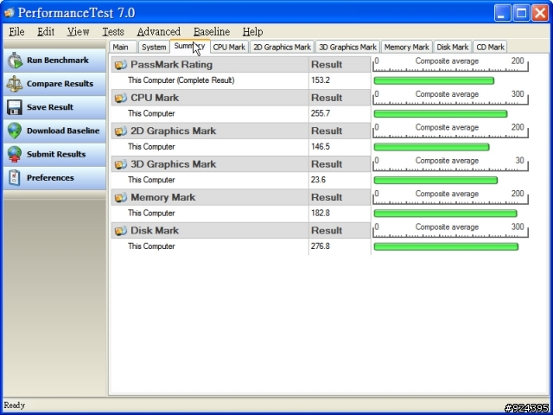Click the PassMark Rating green result bar
This screenshot has height=415, width=553.
[434, 80]
